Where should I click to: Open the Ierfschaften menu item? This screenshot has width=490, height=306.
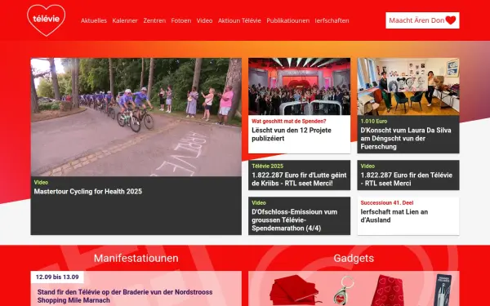click(332, 20)
